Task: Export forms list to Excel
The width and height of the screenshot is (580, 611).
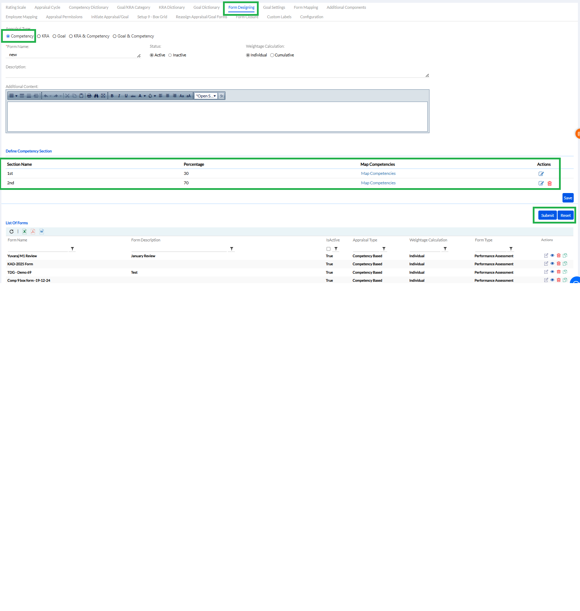Action: [x=25, y=232]
